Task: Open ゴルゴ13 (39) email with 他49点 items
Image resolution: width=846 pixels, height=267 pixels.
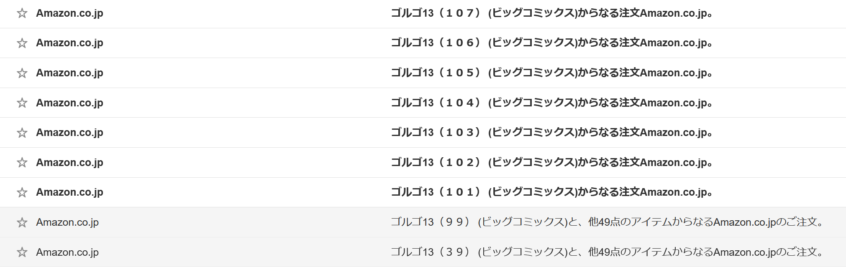Action: tap(607, 252)
